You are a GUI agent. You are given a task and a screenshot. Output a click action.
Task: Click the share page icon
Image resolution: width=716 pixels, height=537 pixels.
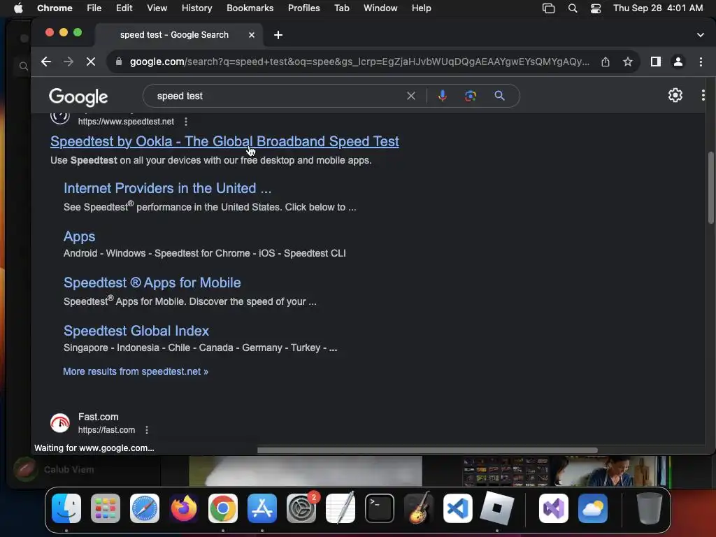(606, 62)
